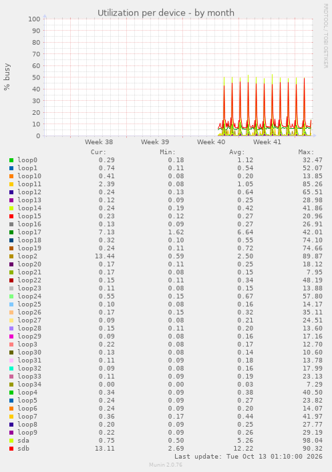Click the 'Munin 2.0.76' footer text
The width and height of the screenshot is (332, 472).
coord(166,465)
